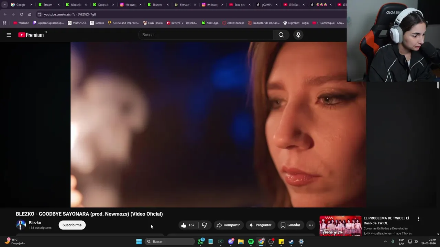
Task: Open the EL PROBLEMA DE TWICE thumbnail
Action: click(340, 226)
